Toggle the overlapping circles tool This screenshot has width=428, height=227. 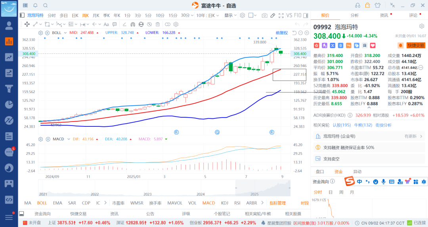168,24
